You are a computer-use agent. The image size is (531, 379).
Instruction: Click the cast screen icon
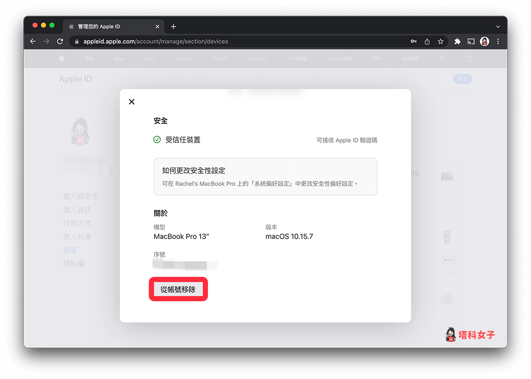(x=471, y=41)
